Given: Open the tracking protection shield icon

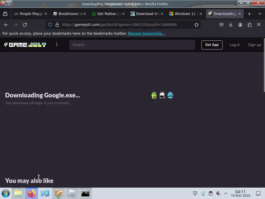Looking at the screenshot, I should coord(50,25).
